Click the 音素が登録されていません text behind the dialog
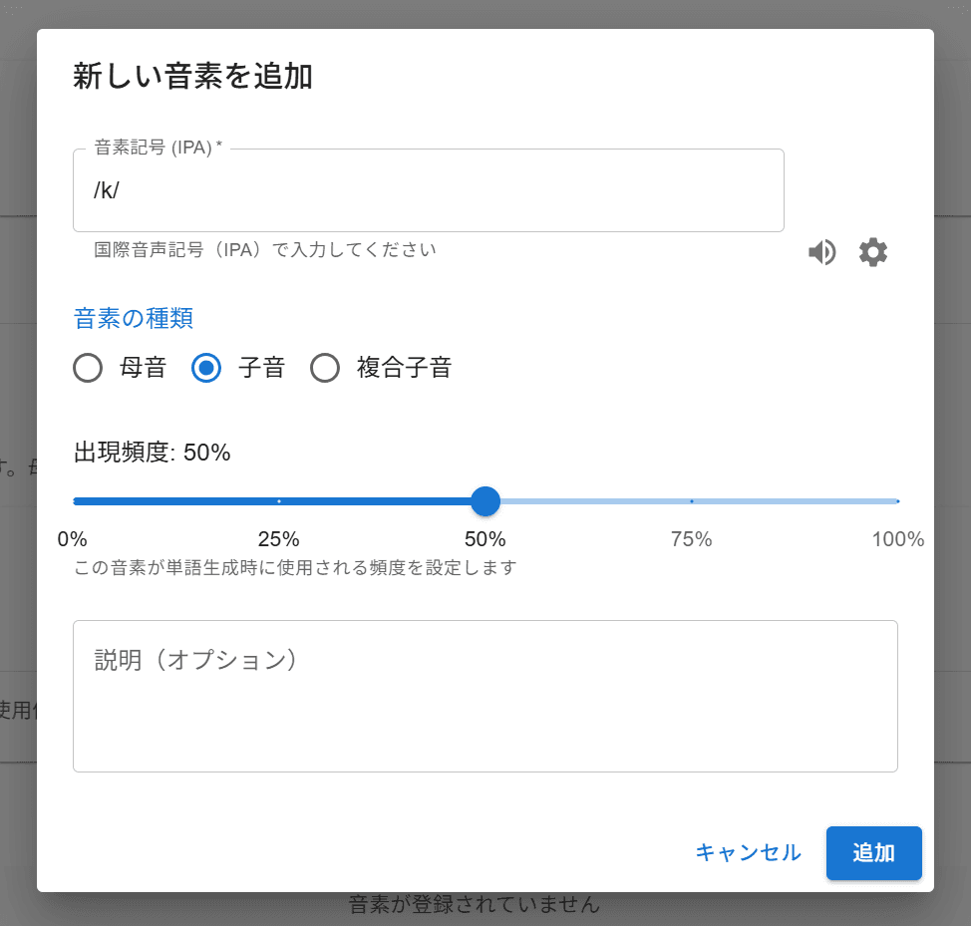971x926 pixels. [475, 906]
